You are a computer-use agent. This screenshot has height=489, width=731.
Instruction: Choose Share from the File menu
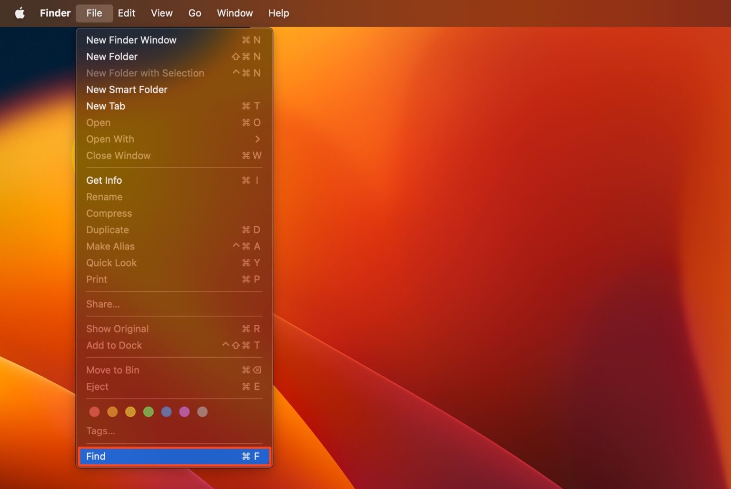(x=103, y=304)
